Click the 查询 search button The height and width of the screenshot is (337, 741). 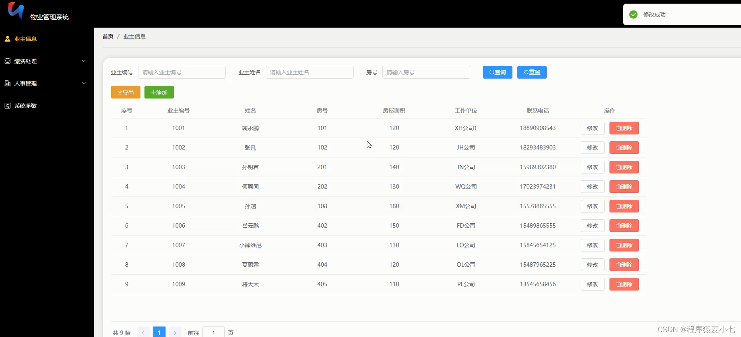tap(497, 72)
